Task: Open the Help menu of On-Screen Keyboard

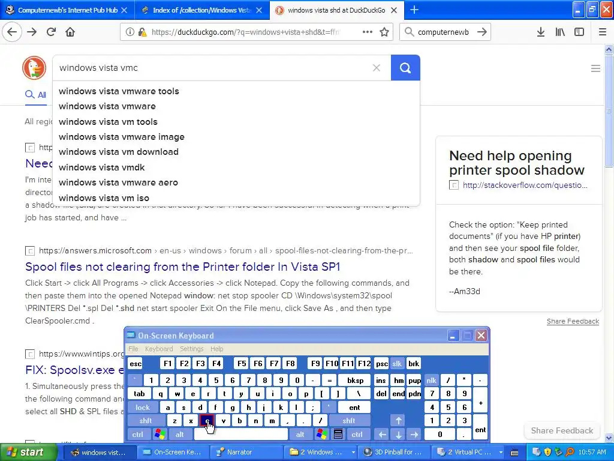Action: pyautogui.click(x=216, y=349)
